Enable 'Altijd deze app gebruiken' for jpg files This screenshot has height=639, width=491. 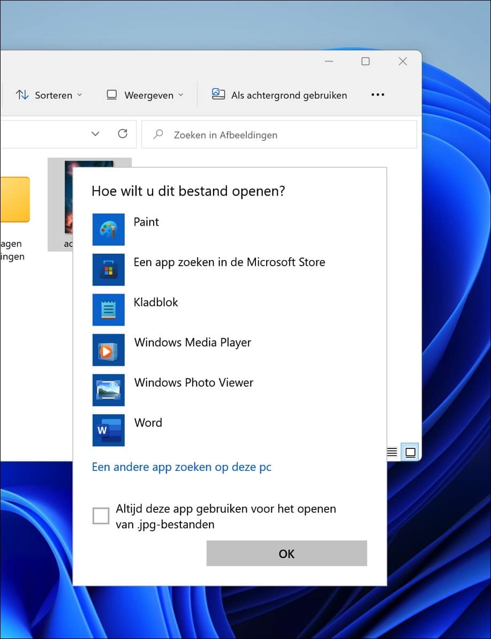(x=101, y=515)
